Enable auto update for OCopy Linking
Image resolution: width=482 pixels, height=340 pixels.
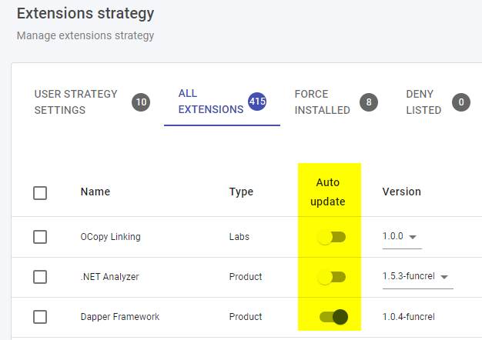(x=332, y=237)
